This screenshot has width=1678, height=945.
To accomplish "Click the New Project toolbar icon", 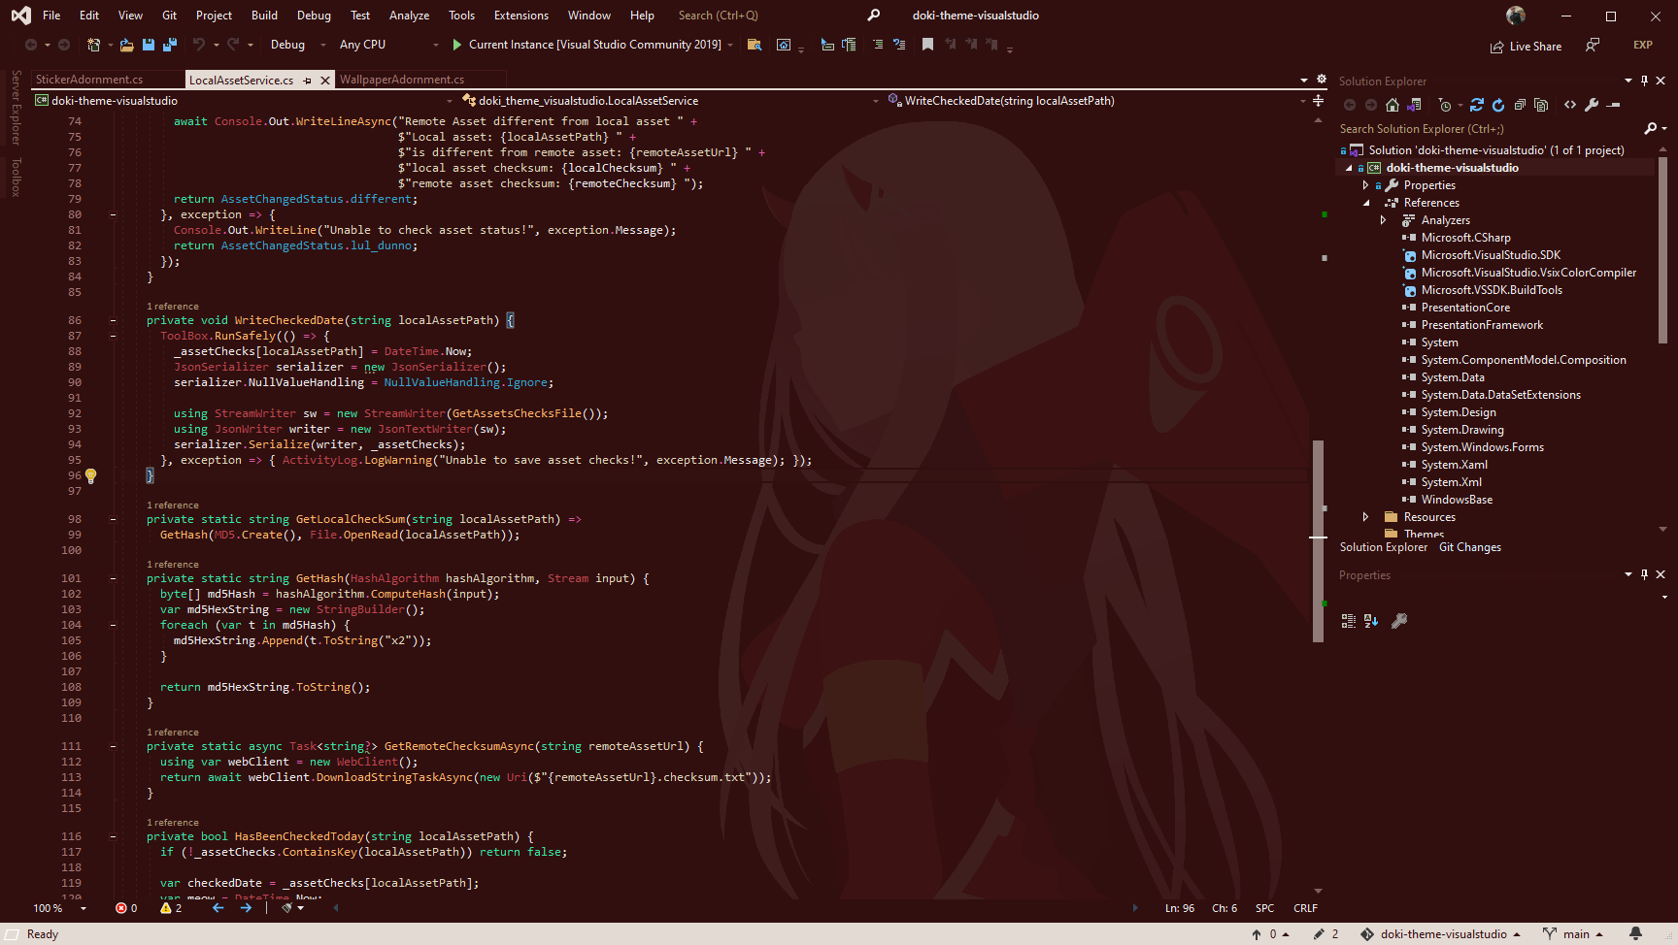I will pyautogui.click(x=94, y=45).
